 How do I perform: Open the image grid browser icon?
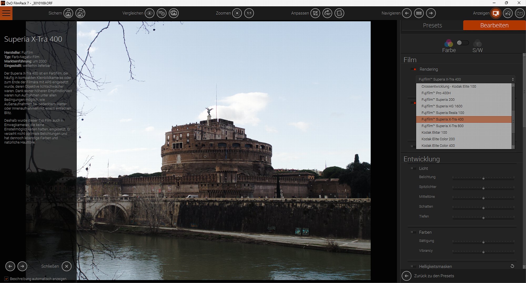point(419,13)
